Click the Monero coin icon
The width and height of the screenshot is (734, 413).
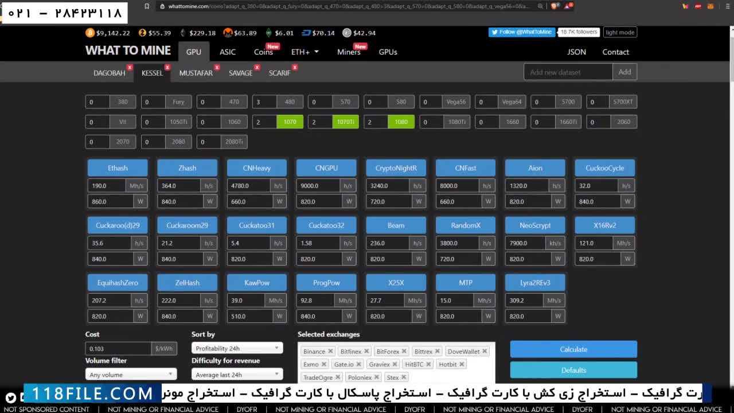(228, 33)
